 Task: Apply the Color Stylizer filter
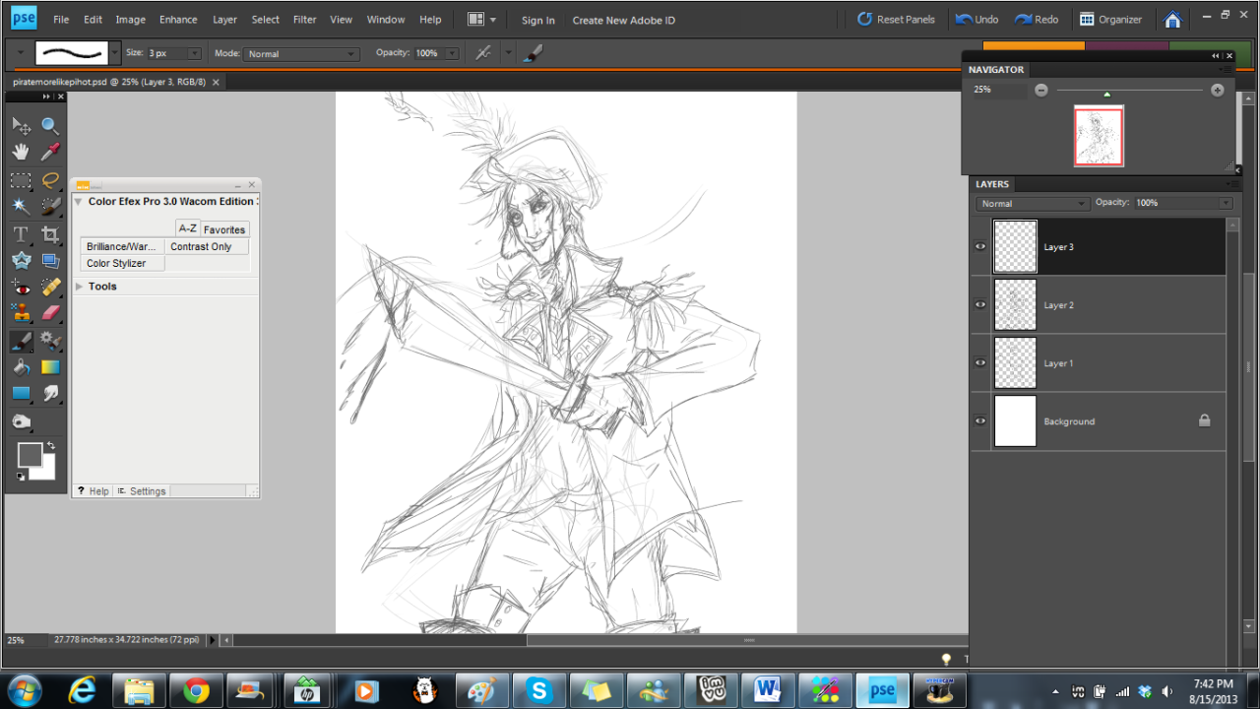pos(122,263)
